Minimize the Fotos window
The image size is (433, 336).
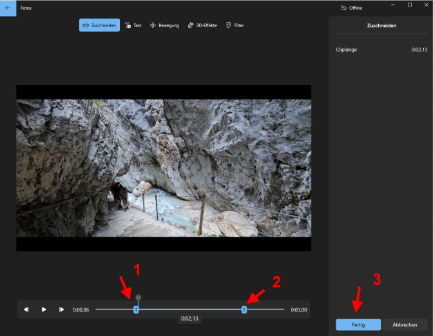(394, 5)
